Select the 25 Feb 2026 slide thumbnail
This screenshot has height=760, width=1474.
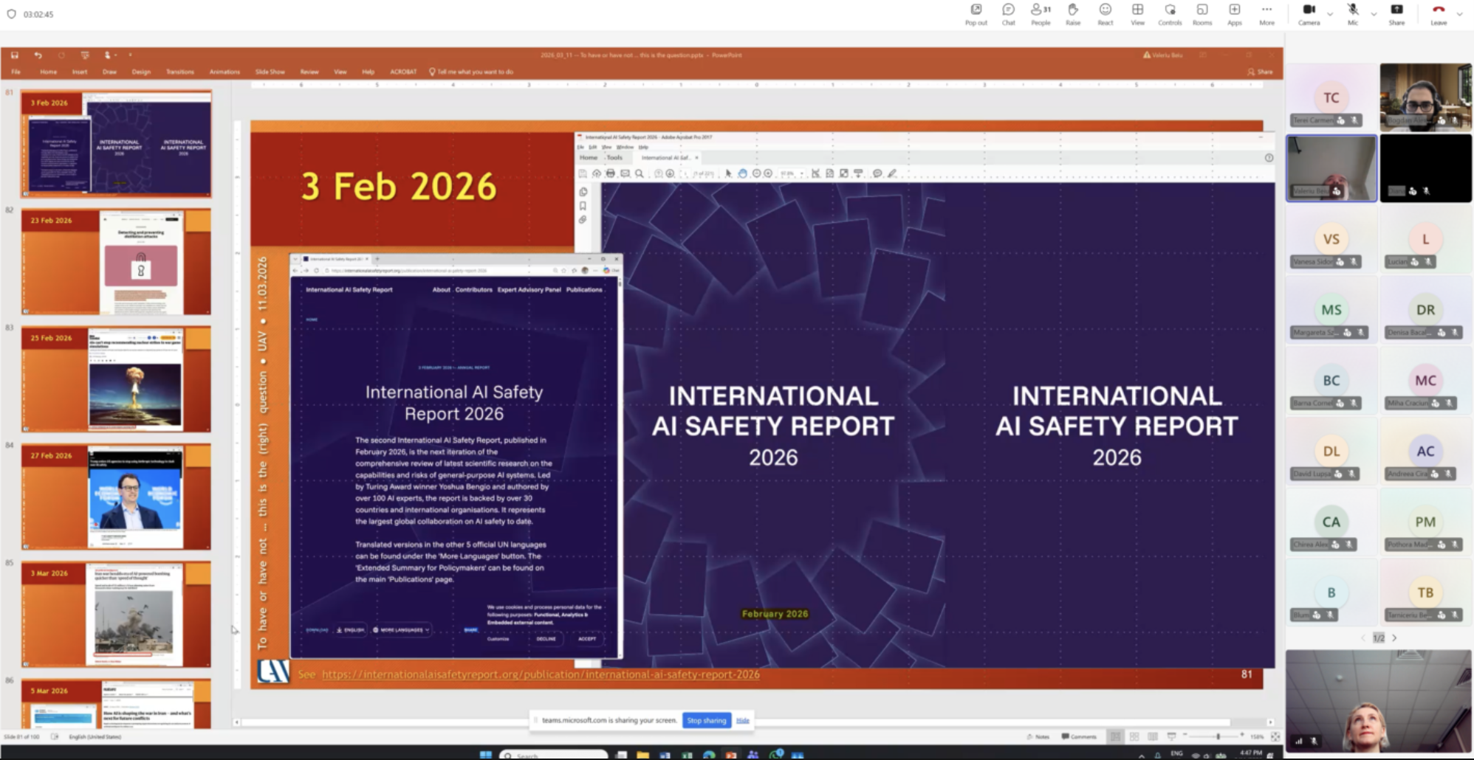point(116,379)
